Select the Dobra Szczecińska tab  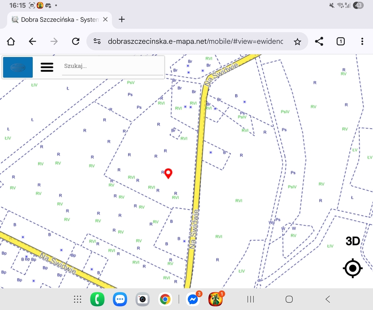point(57,19)
